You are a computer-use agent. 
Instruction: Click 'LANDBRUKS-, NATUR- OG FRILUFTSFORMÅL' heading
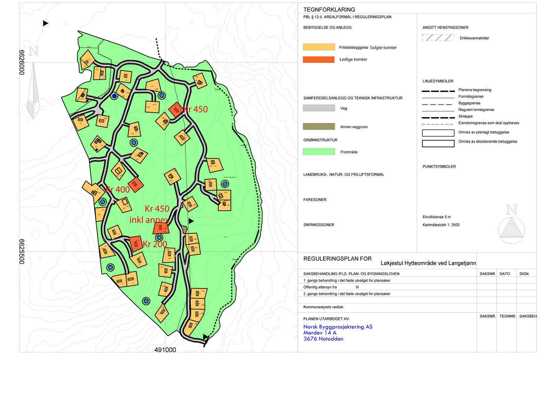344,174
